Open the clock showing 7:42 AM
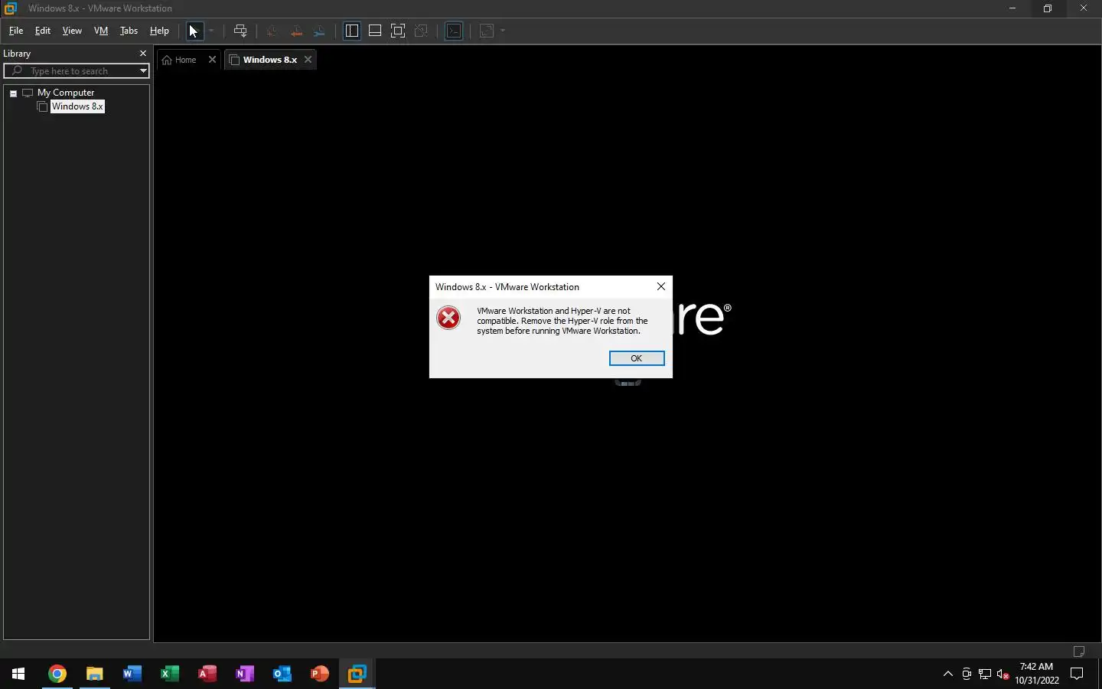Viewport: 1102px width, 689px height. coord(1037,674)
